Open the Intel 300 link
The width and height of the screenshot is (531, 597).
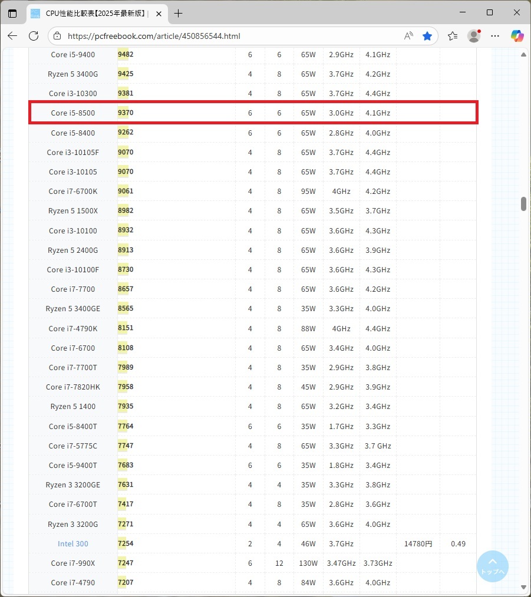72,544
